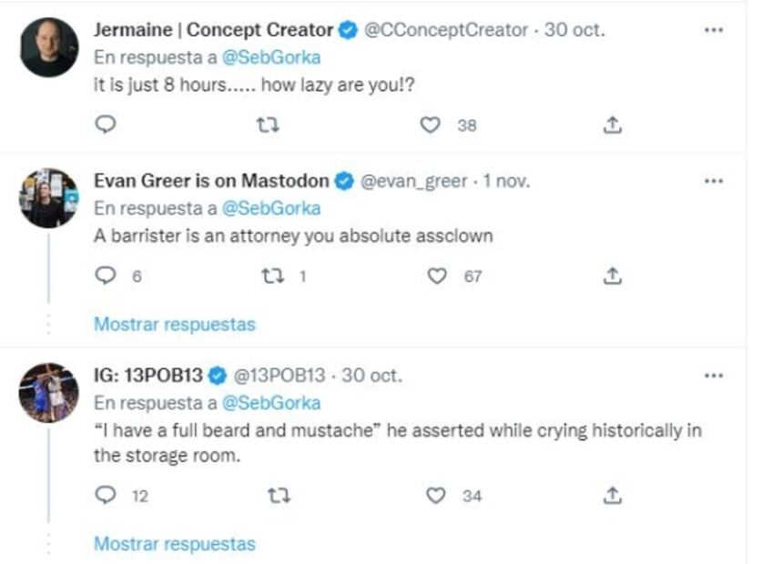Image resolution: width=762 pixels, height=564 pixels.
Task: Reply to 13POB13's tweet
Action: coord(106,496)
